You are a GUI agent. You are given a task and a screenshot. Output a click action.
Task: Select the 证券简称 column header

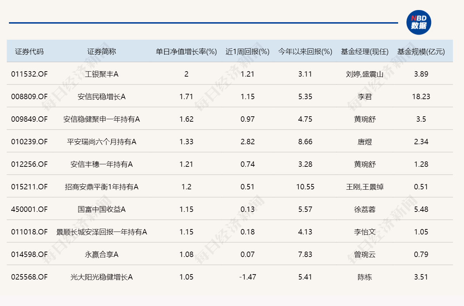coord(102,52)
